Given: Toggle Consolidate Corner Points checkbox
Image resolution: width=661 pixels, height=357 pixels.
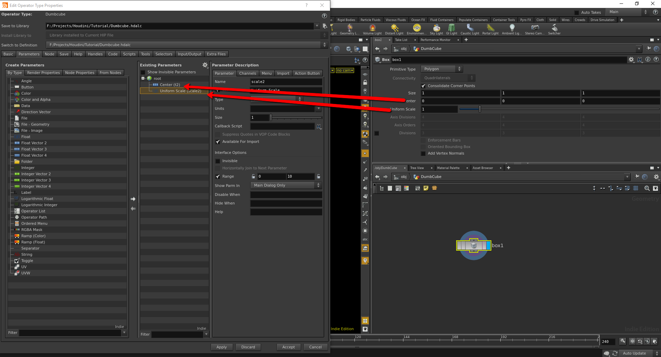Looking at the screenshot, I should 423,86.
